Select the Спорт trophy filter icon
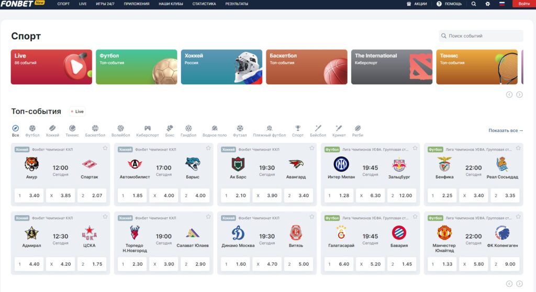 coord(298,128)
